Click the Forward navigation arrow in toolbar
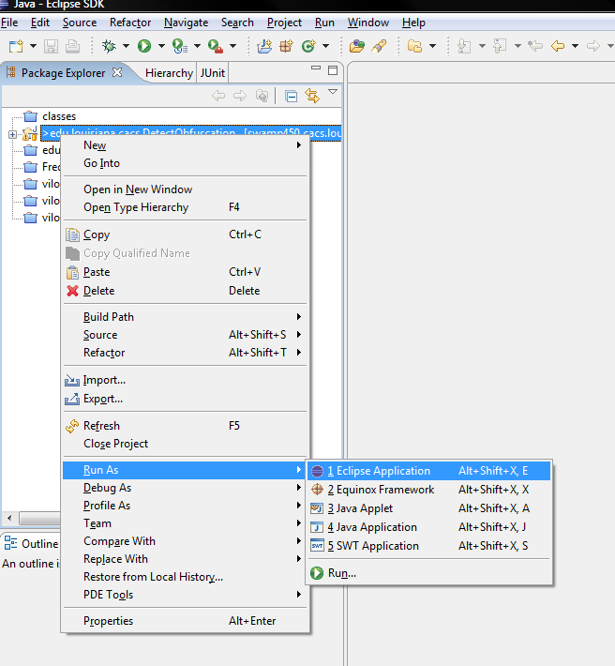 tap(592, 45)
